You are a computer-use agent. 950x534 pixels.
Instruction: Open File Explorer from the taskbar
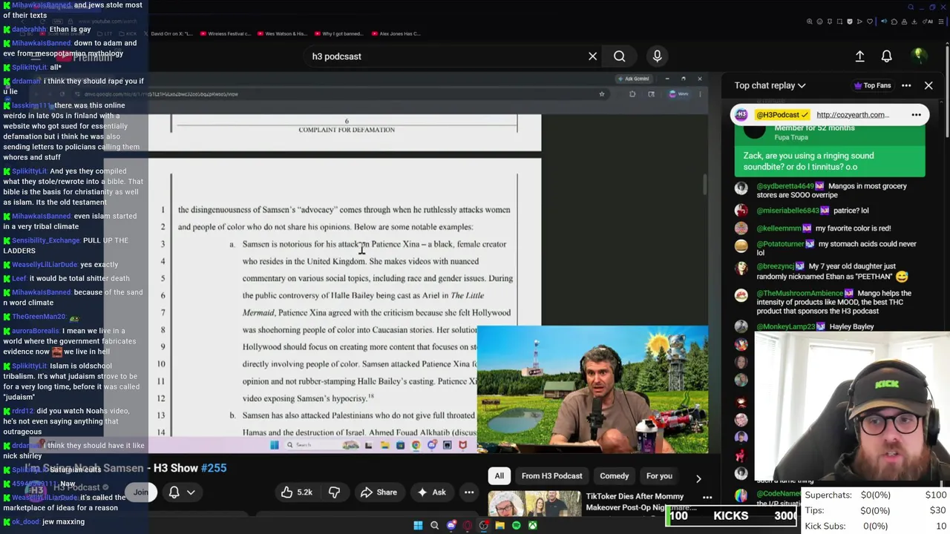[x=500, y=525]
